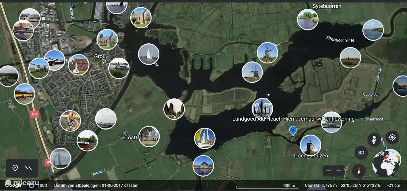
Task: Zoom in with the plus button
Action: click(339, 170)
